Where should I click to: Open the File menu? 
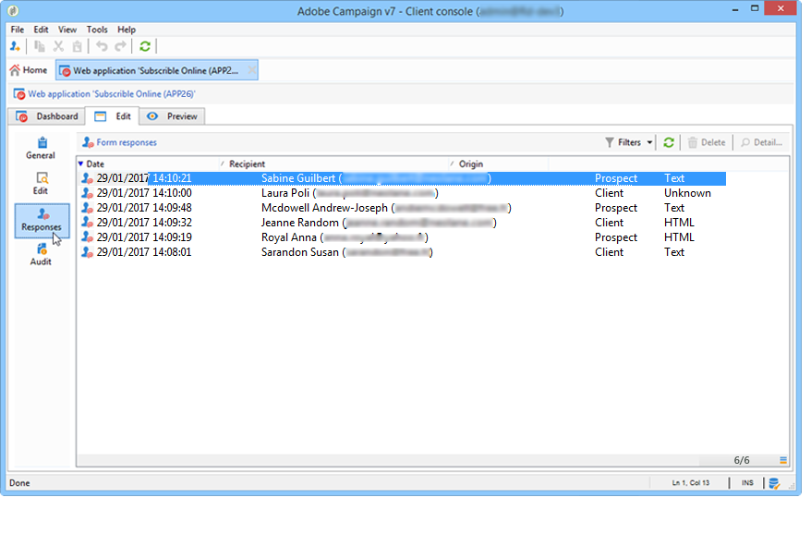click(17, 30)
